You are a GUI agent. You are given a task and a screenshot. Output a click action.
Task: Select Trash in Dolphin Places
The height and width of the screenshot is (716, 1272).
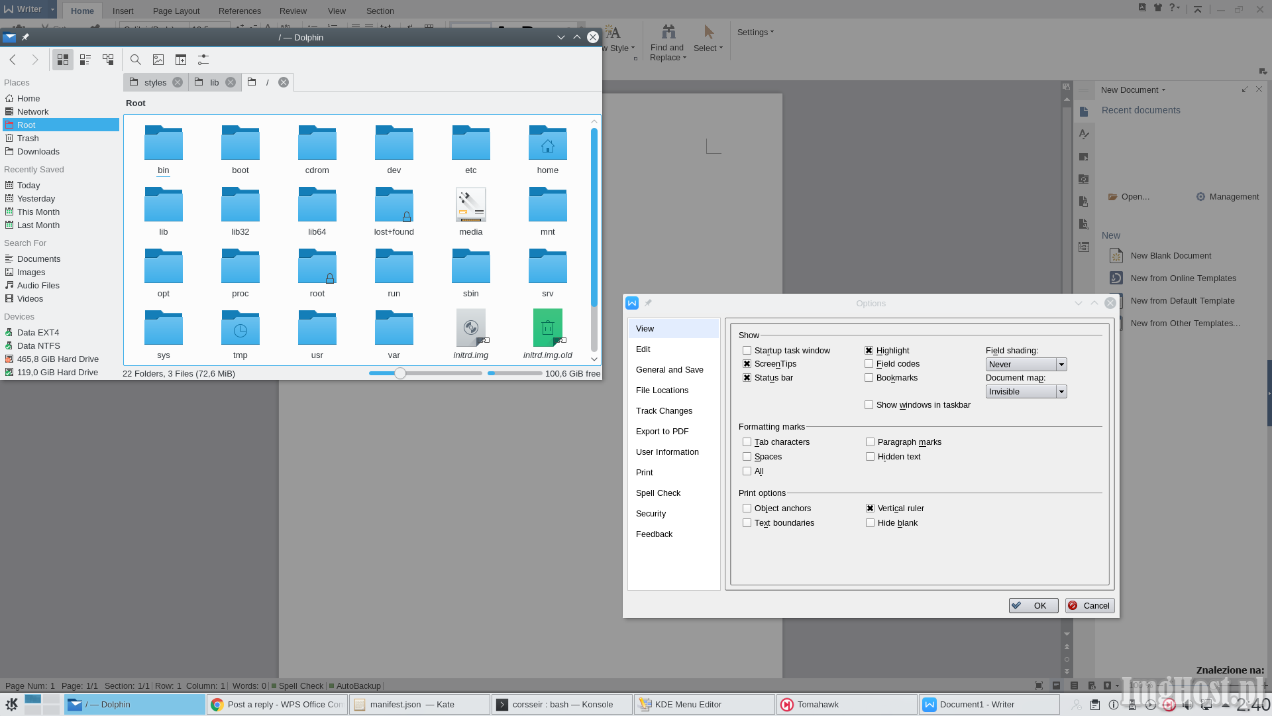coord(61,139)
